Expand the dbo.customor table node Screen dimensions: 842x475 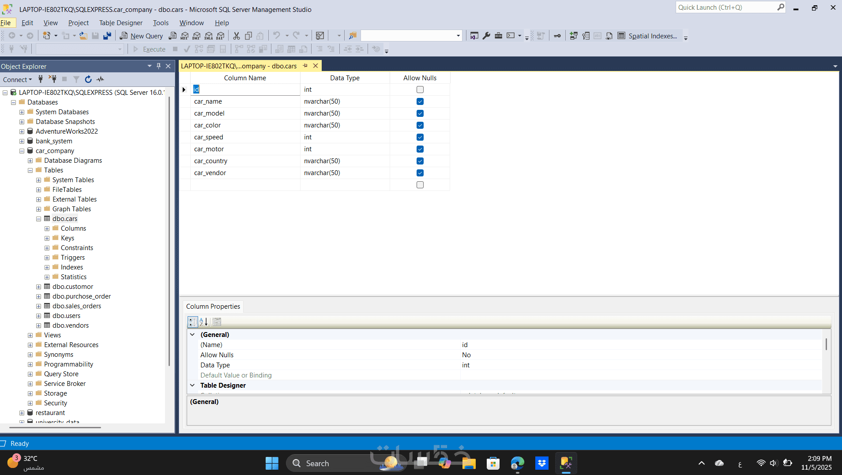click(38, 287)
